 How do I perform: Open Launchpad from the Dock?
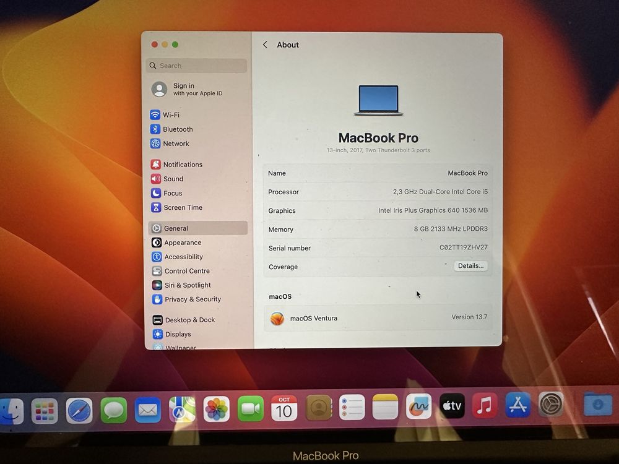pyautogui.click(x=44, y=411)
